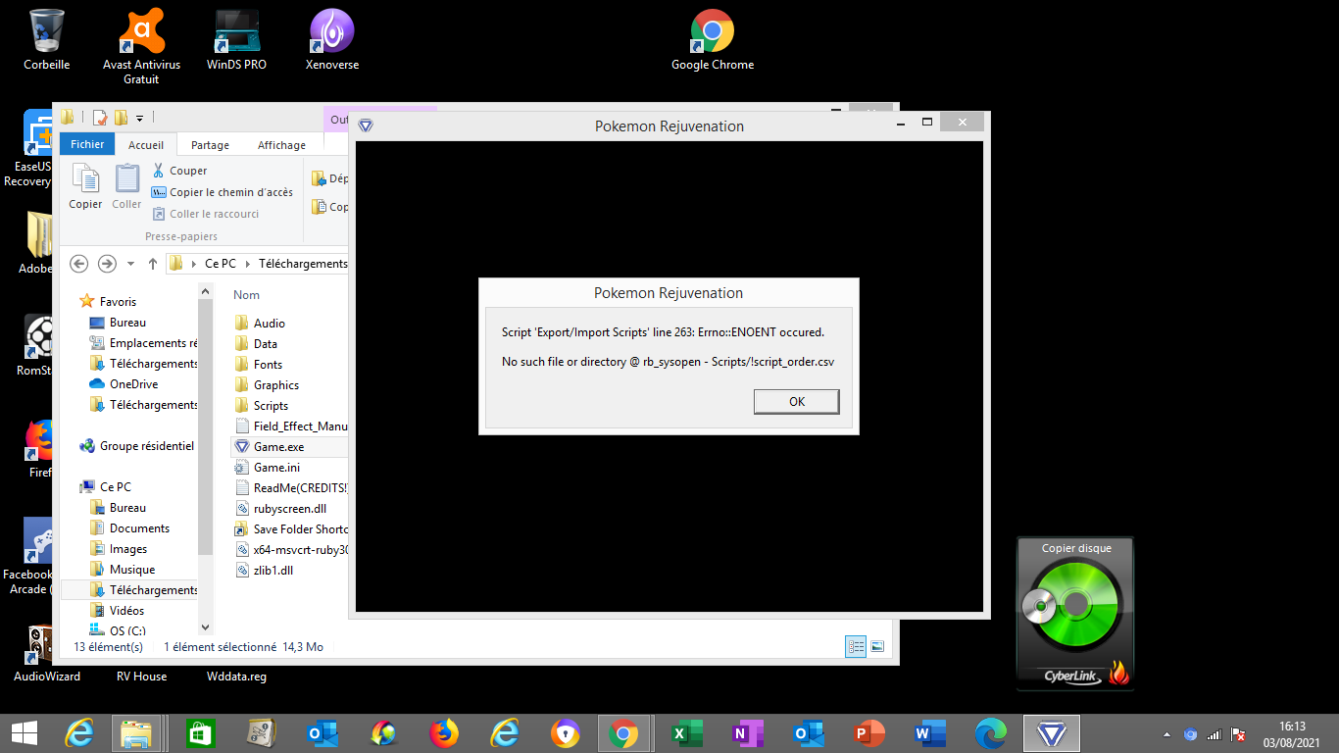The image size is (1339, 753).
Task: Expand the chevron after Ce PC in breadcrumb
Action: pyautogui.click(x=248, y=264)
